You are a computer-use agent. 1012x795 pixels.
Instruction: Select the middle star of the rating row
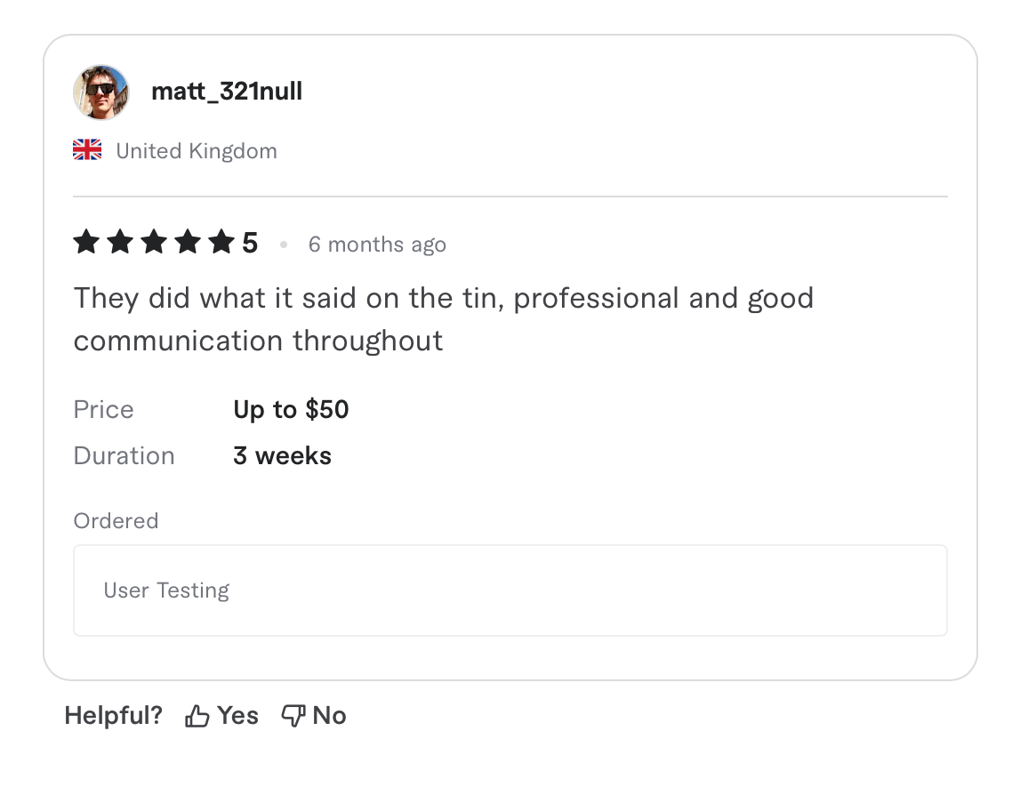(153, 241)
